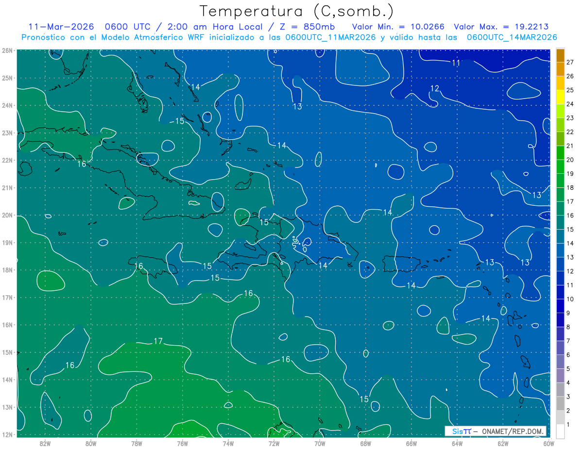This screenshot has height=450, width=583.
Task: Click longitude axis label '72W'
Action: click(274, 443)
